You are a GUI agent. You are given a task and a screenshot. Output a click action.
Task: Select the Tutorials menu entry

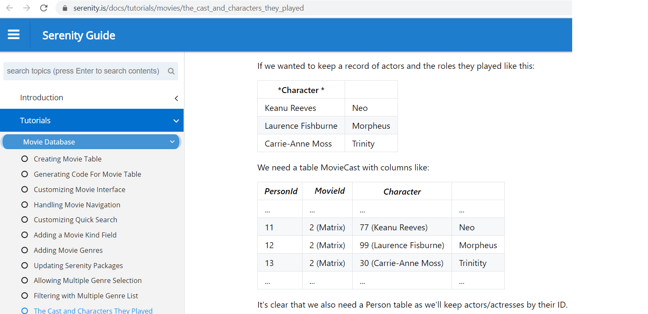tap(35, 120)
